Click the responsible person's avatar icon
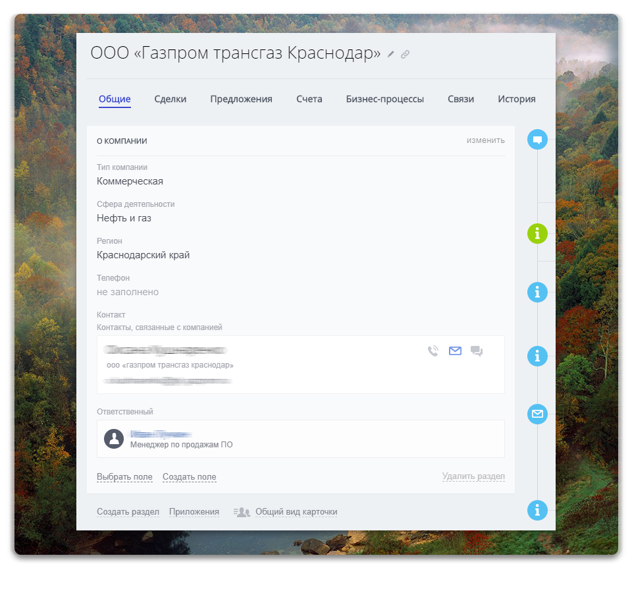The image size is (632, 593). click(114, 439)
